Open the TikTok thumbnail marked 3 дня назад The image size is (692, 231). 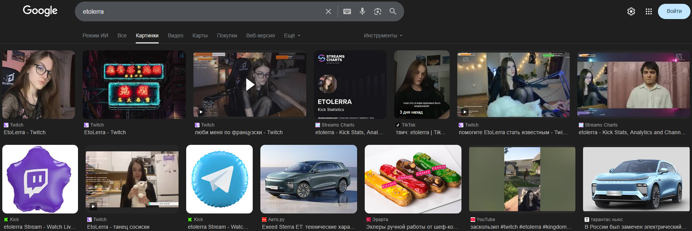[x=422, y=85]
